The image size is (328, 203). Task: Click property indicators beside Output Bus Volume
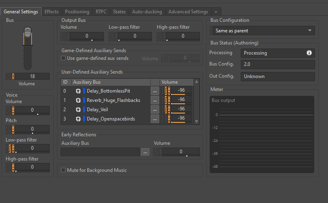[x=65, y=36]
